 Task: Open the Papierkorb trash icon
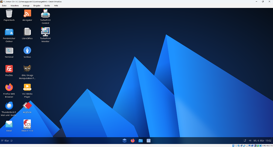[x=9, y=14]
